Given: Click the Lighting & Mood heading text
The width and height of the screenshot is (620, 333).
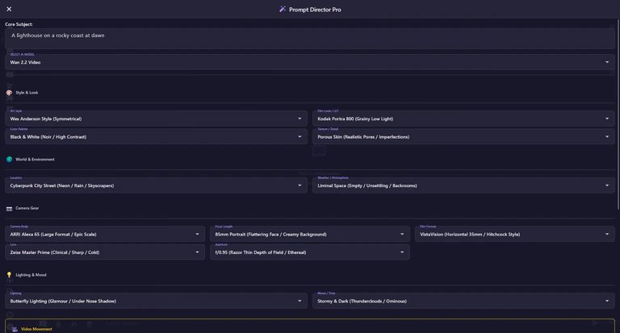Looking at the screenshot, I should tap(31, 274).
